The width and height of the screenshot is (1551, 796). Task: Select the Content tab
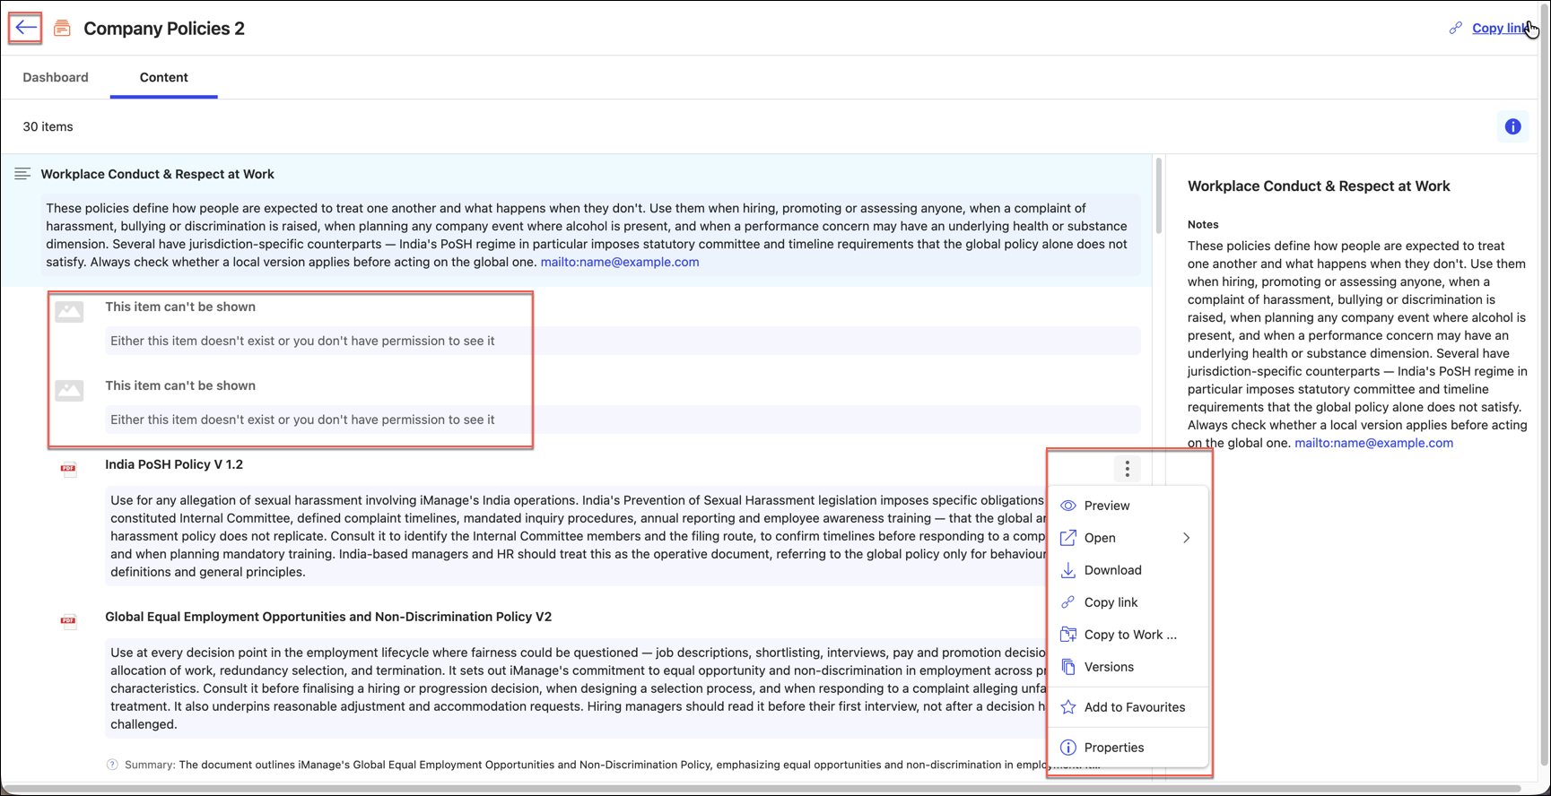(164, 77)
